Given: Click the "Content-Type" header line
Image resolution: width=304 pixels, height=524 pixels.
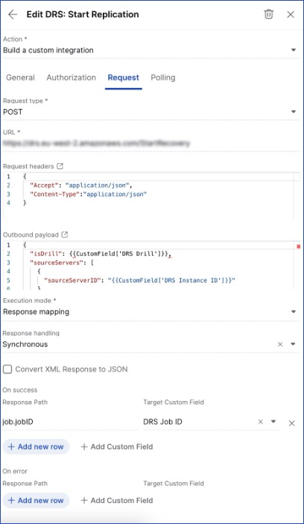Looking at the screenshot, I should pyautogui.click(x=88, y=194).
